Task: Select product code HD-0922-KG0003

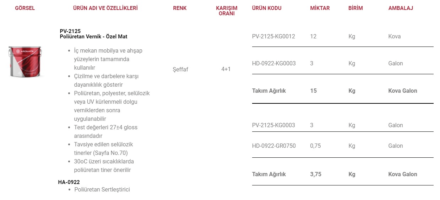Action: (x=274, y=63)
